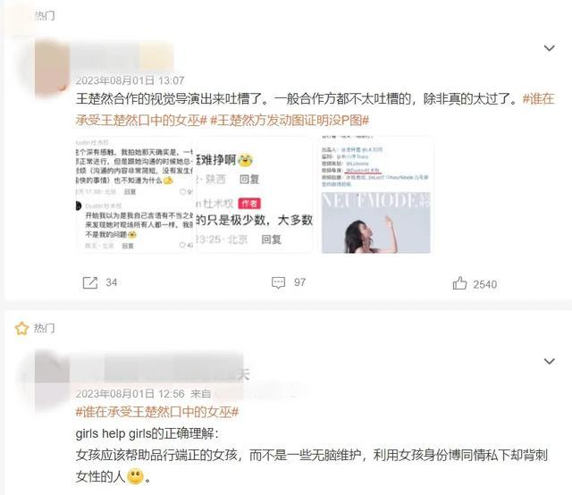Like the first post with 2540 likes
Image resolution: width=572 pixels, height=495 pixels.
(x=459, y=283)
